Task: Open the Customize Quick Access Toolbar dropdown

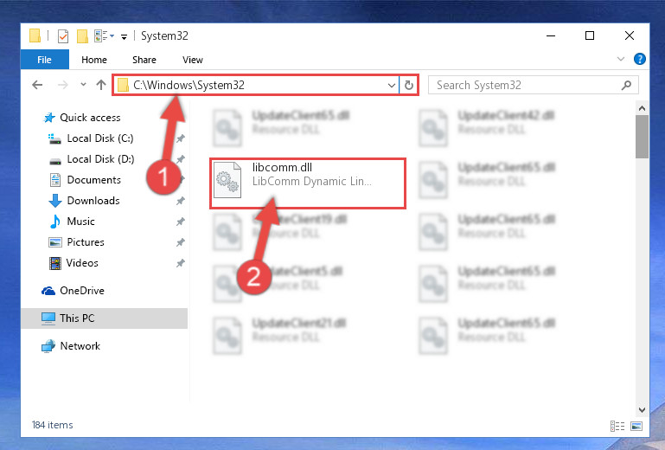Action: (x=124, y=37)
